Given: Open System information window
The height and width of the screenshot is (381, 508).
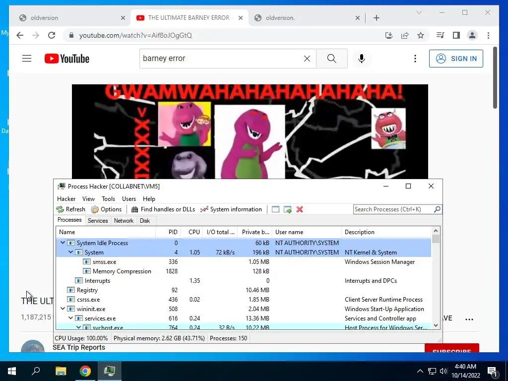Looking at the screenshot, I should click(231, 209).
